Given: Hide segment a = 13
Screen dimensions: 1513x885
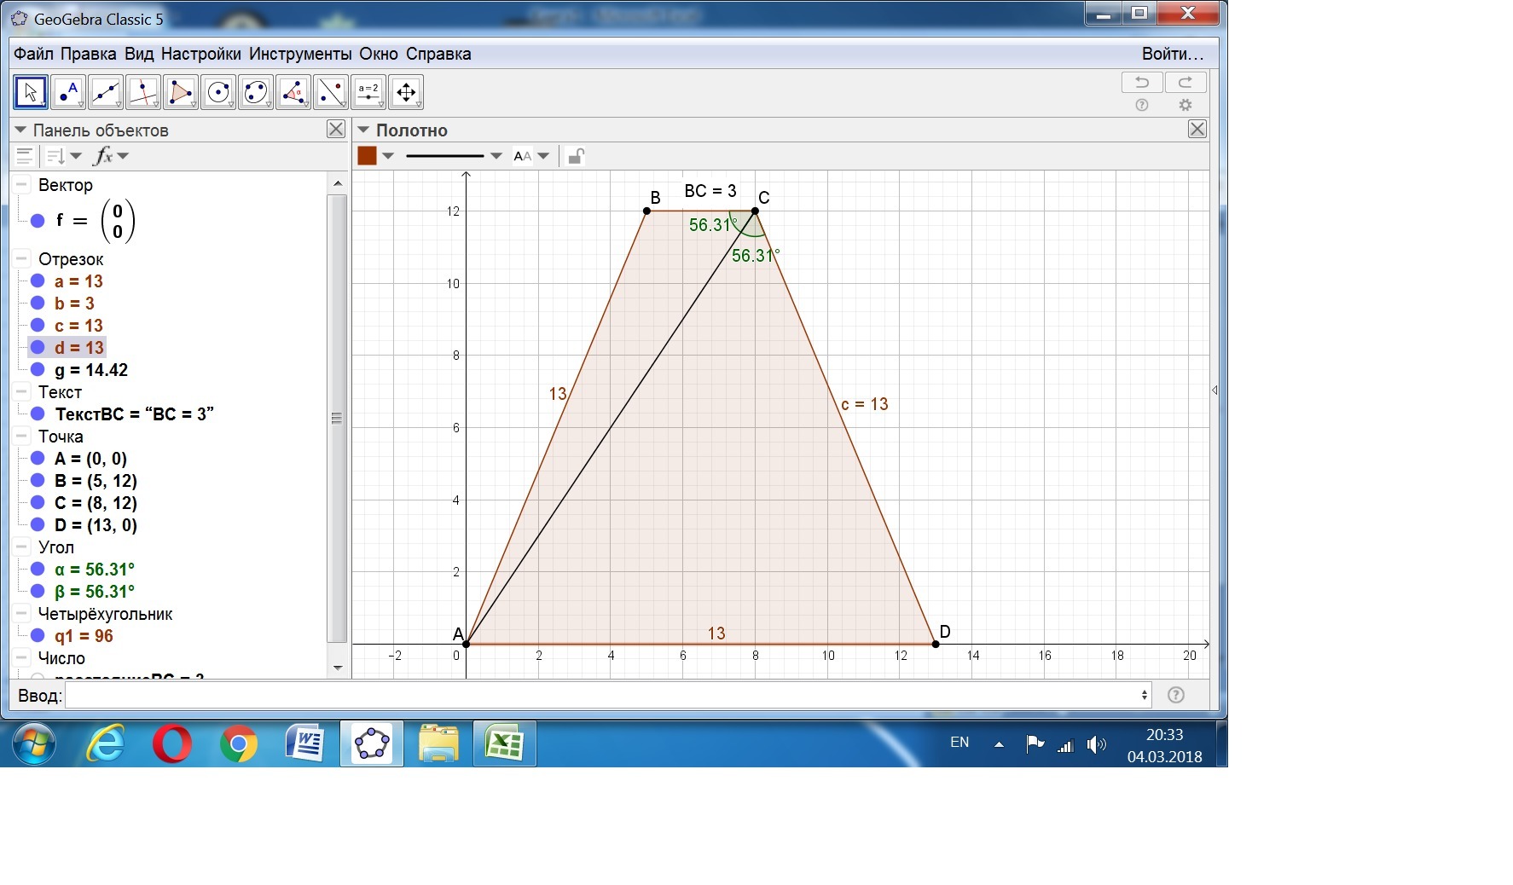Looking at the screenshot, I should 38,281.
